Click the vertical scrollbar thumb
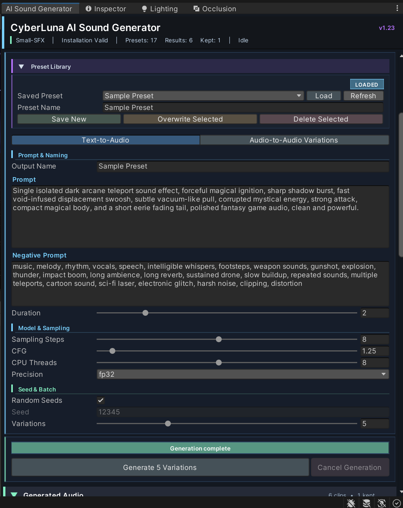 coord(401,184)
